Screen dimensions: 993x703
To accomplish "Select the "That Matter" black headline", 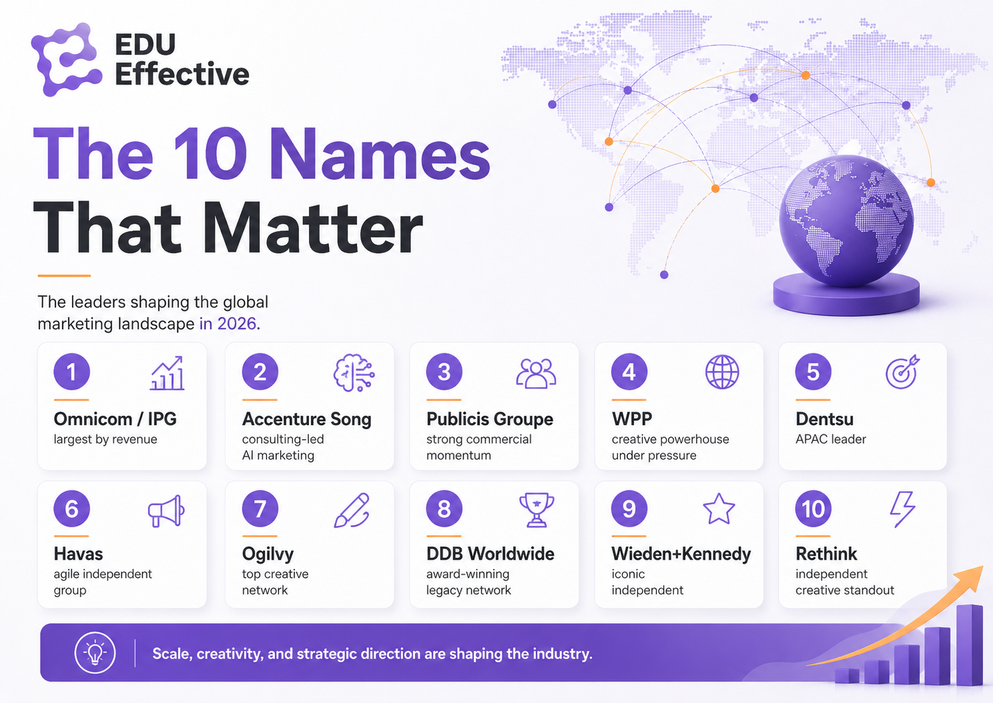I will click(x=228, y=228).
